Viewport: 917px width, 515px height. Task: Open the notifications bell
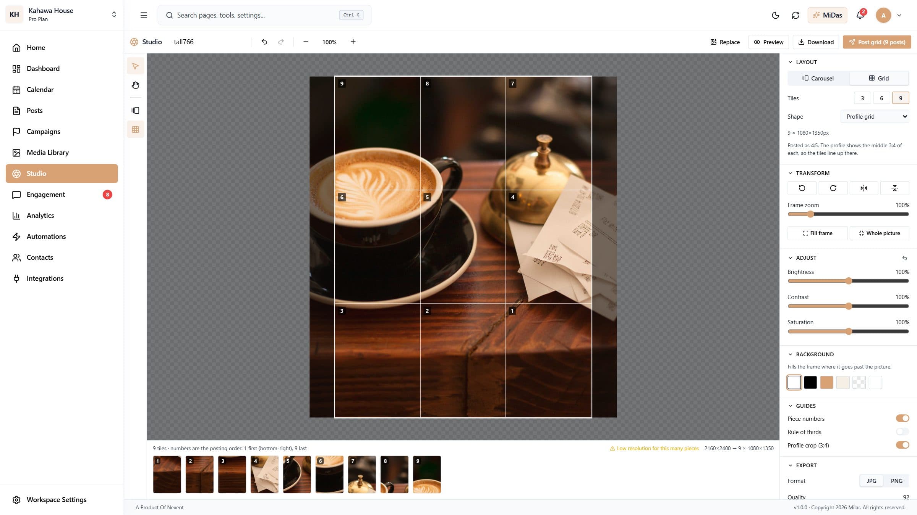(860, 15)
